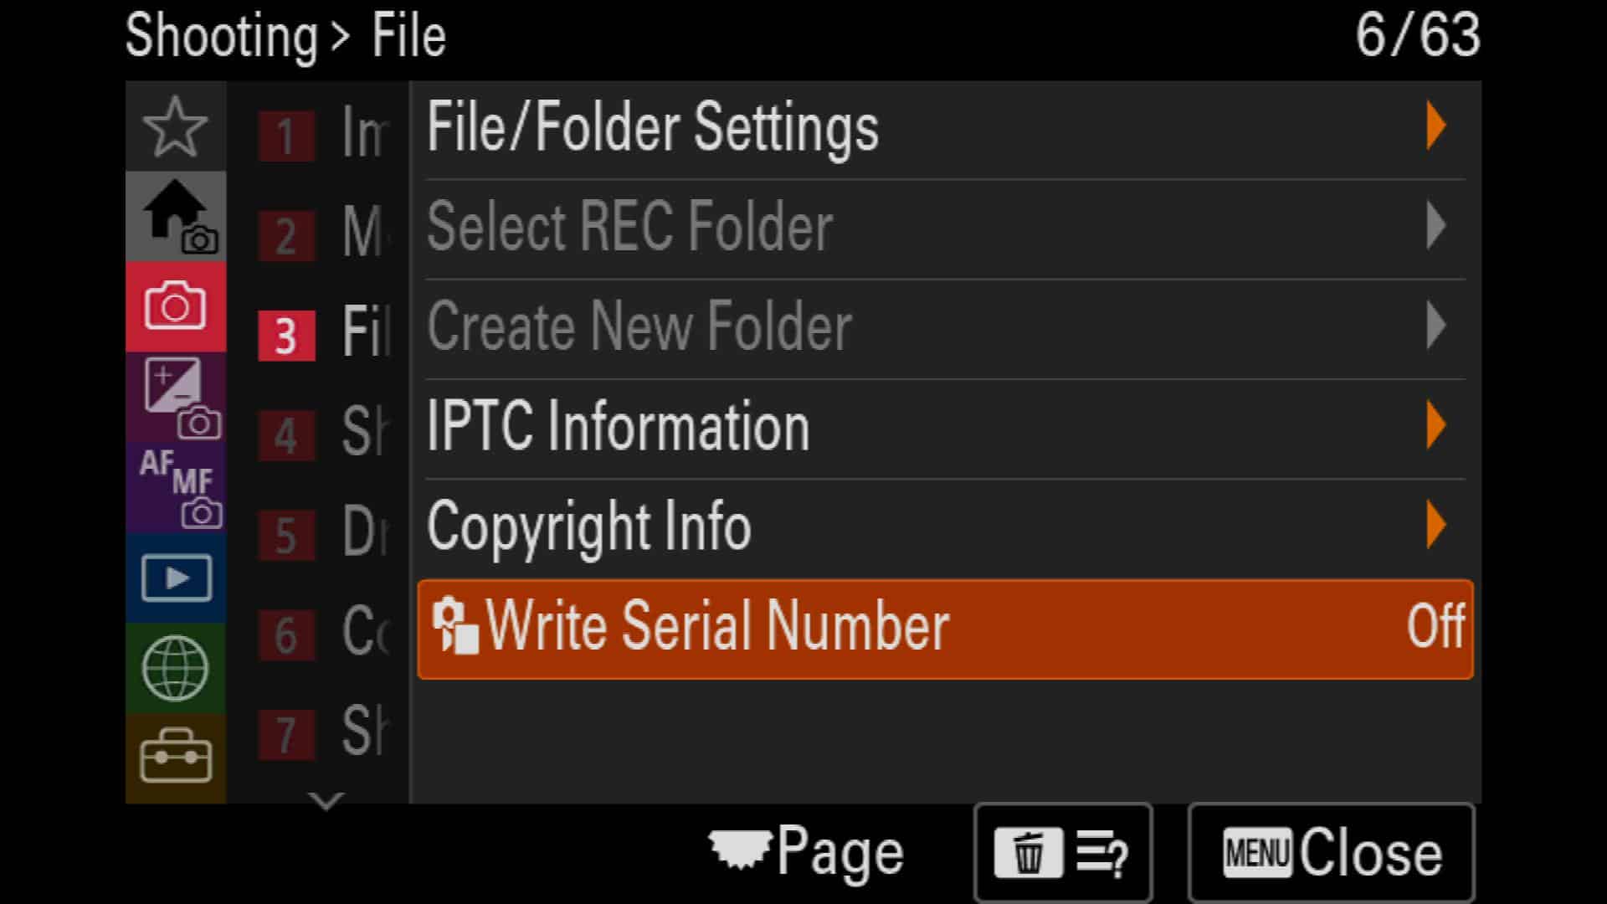Click MENU Close button
This screenshot has width=1607, height=904.
(1332, 853)
